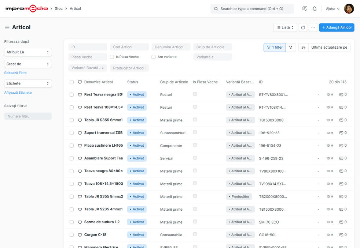Select the Sarma de sudura 1.2 row checkbox
Viewport: 360px width, 248px height.
pyautogui.click(x=71, y=222)
